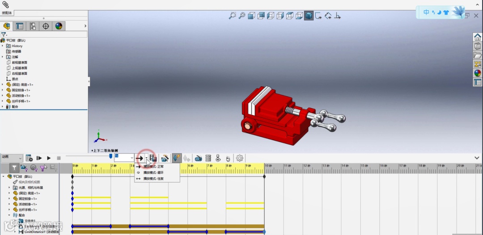Expand the History folder in feature tree

[x=3, y=46]
